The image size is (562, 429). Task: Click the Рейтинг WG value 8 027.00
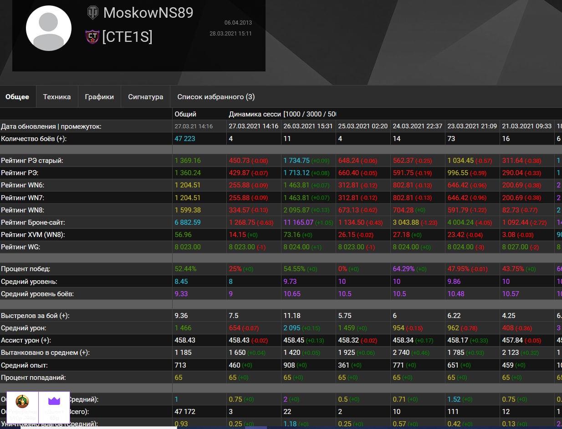pyautogui.click(x=515, y=247)
